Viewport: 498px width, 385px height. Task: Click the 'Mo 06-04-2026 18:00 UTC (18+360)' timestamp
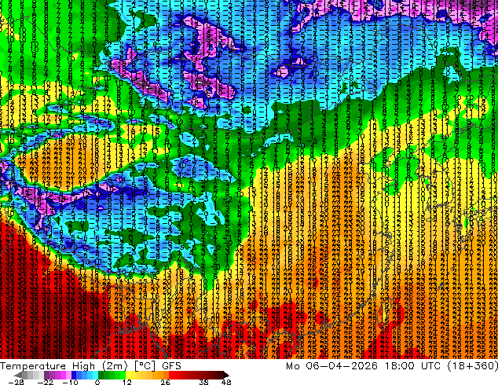coord(392,366)
